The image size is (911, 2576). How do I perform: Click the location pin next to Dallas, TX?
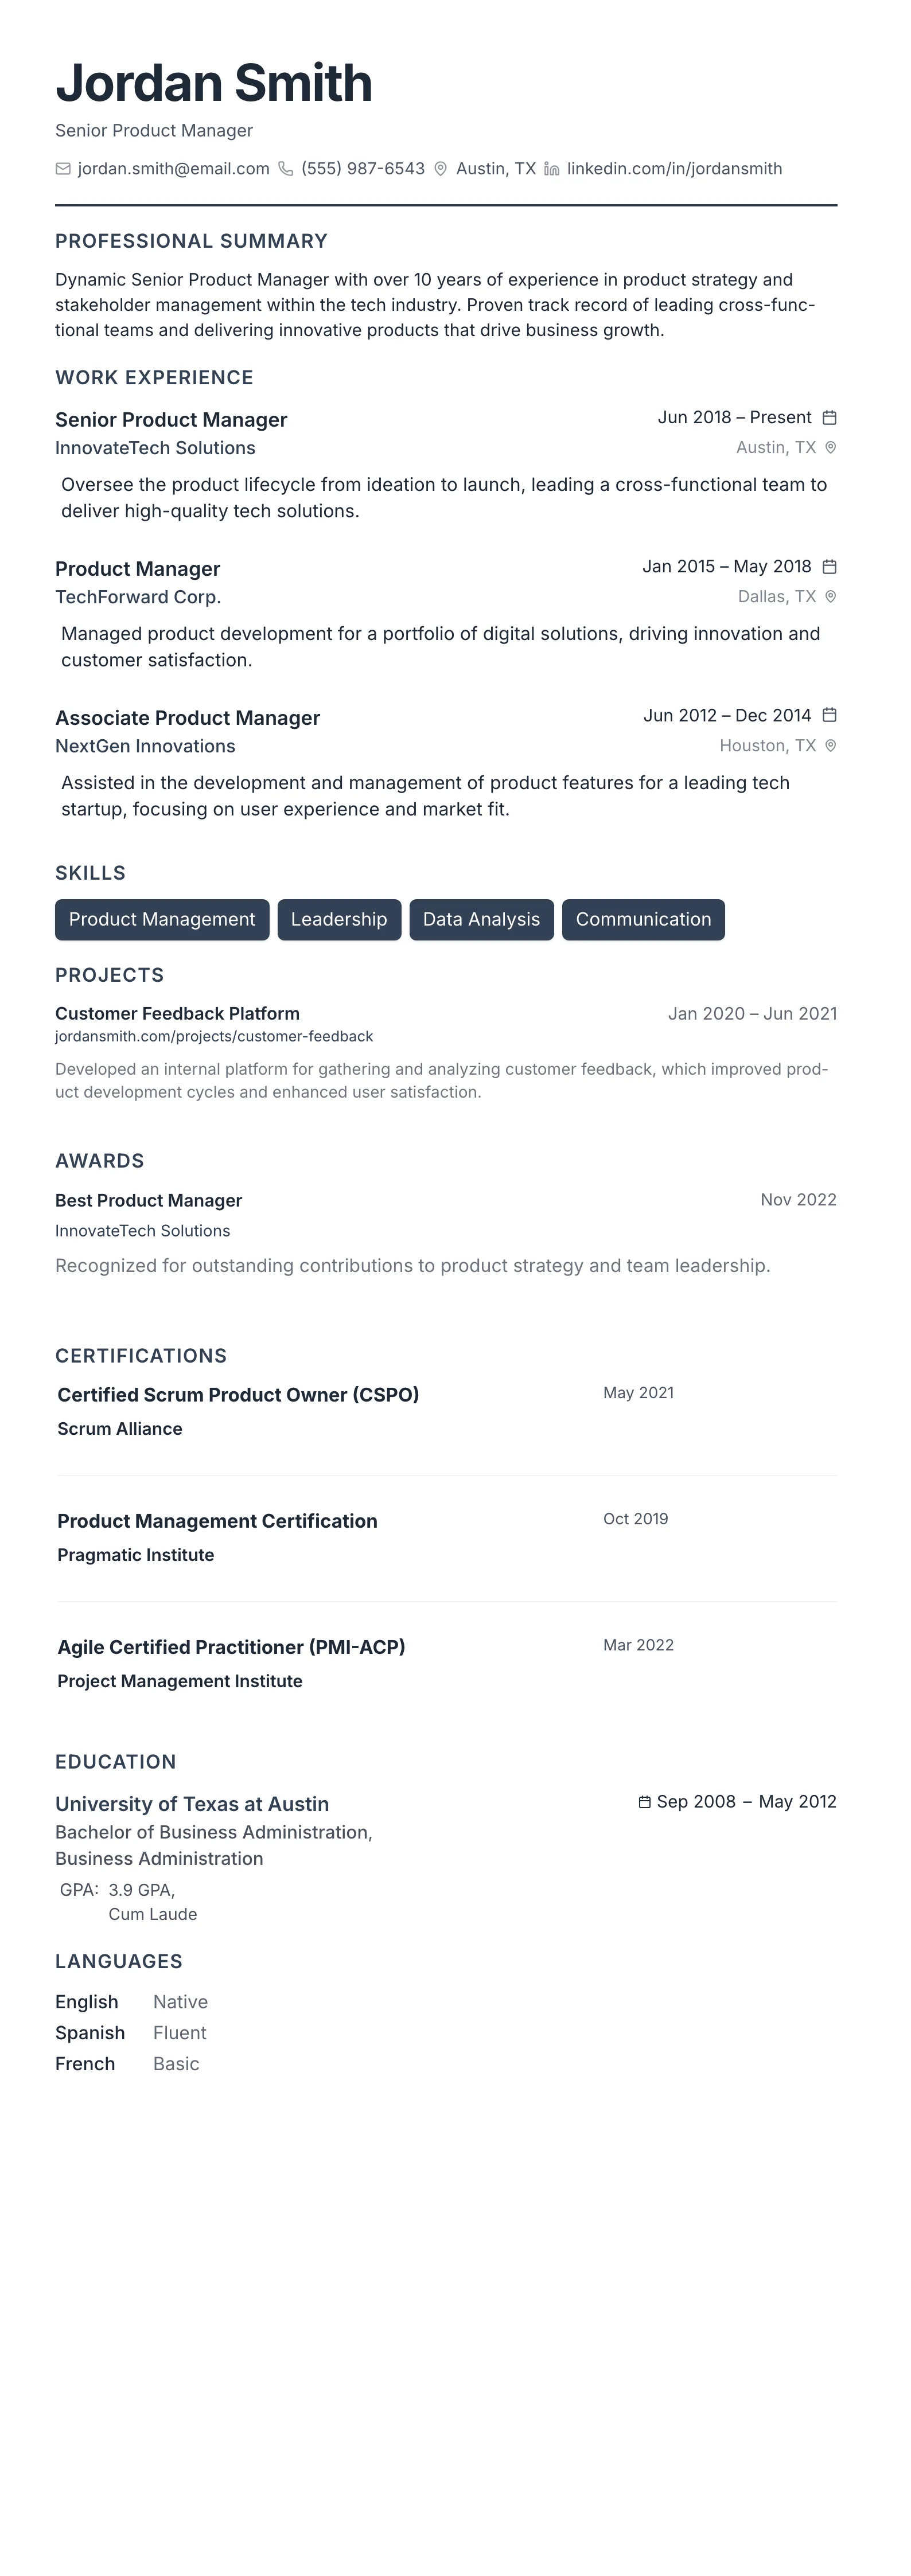click(830, 597)
